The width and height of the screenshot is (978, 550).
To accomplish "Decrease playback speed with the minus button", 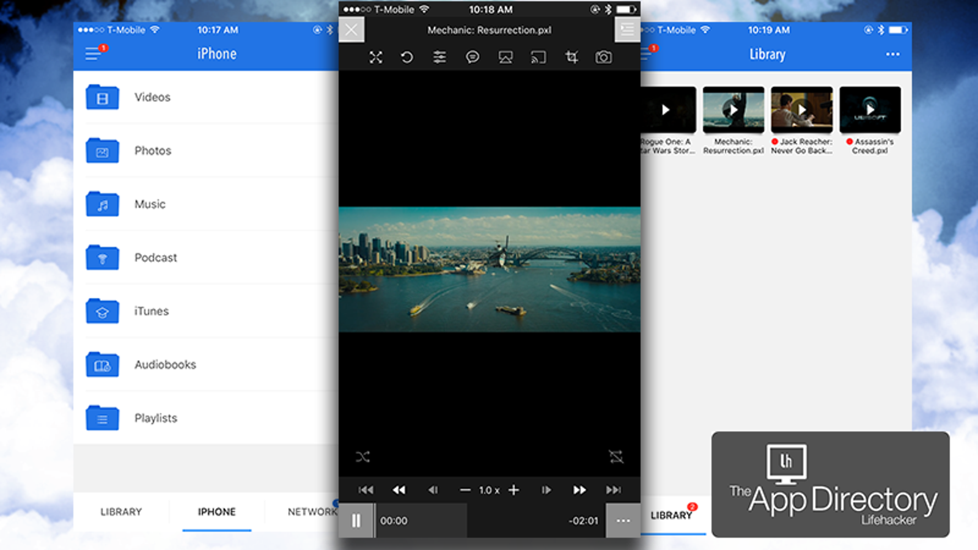I will [465, 490].
